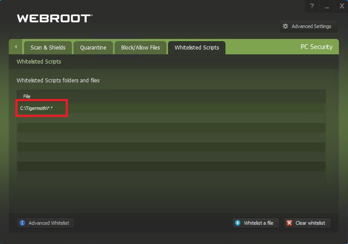The height and width of the screenshot is (244, 348).
Task: Close the Webroot window
Action: click(342, 6)
